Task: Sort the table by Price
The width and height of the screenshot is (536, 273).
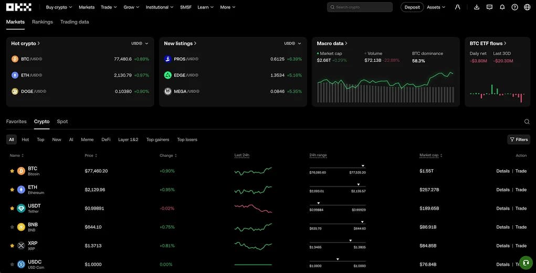Action: coord(91,156)
